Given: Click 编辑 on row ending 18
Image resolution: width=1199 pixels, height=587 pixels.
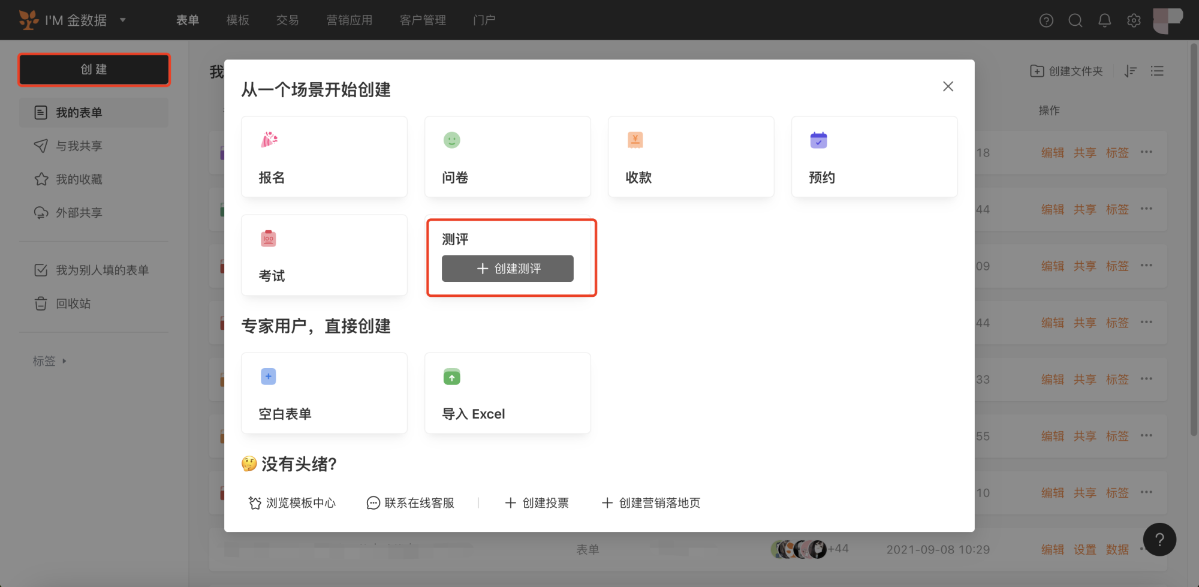Looking at the screenshot, I should click(1053, 152).
